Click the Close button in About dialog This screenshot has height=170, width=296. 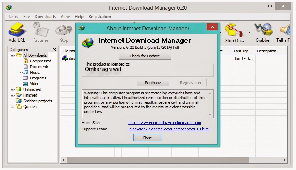click(147, 138)
